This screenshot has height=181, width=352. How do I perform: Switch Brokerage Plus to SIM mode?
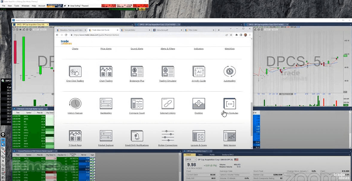point(59,7)
